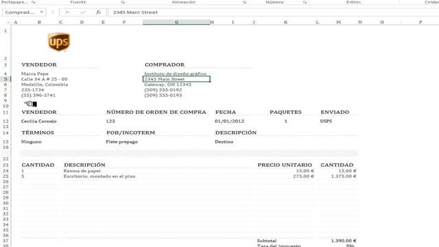
Task: Open the Alineación group dialog launcher
Action: coord(244,2)
